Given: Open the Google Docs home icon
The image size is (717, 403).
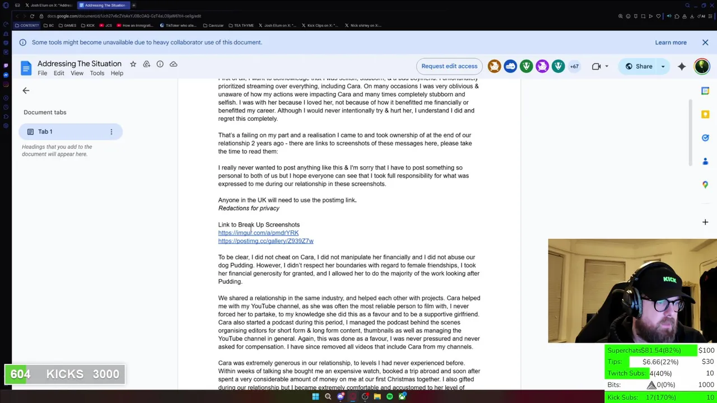Looking at the screenshot, I should 26,68.
